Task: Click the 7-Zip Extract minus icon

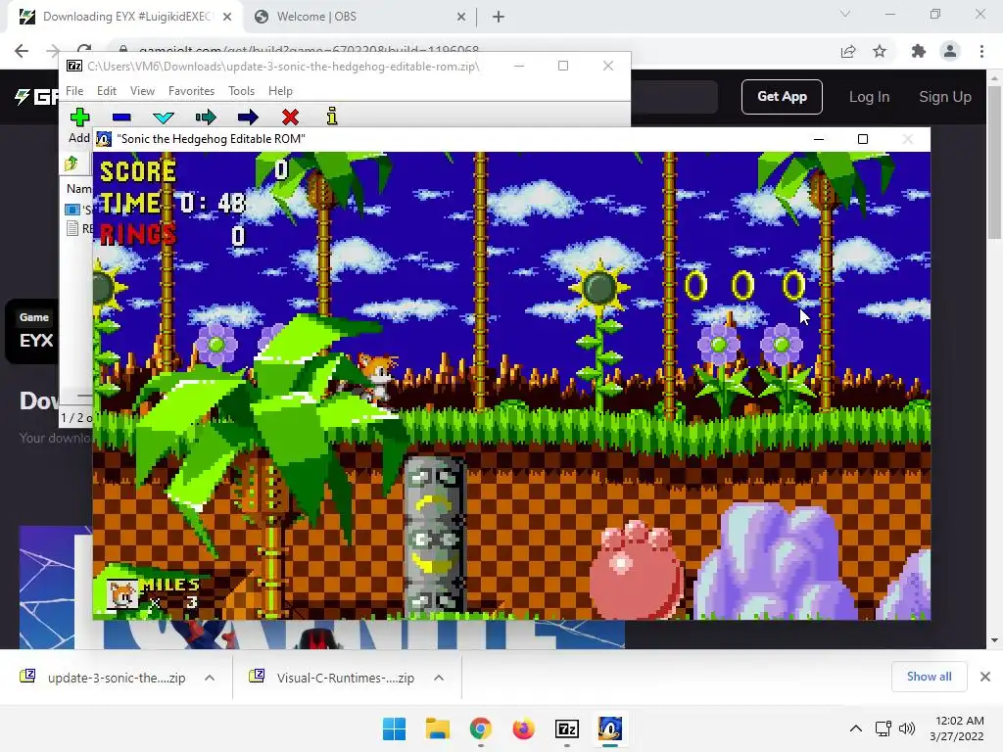Action: (x=121, y=117)
